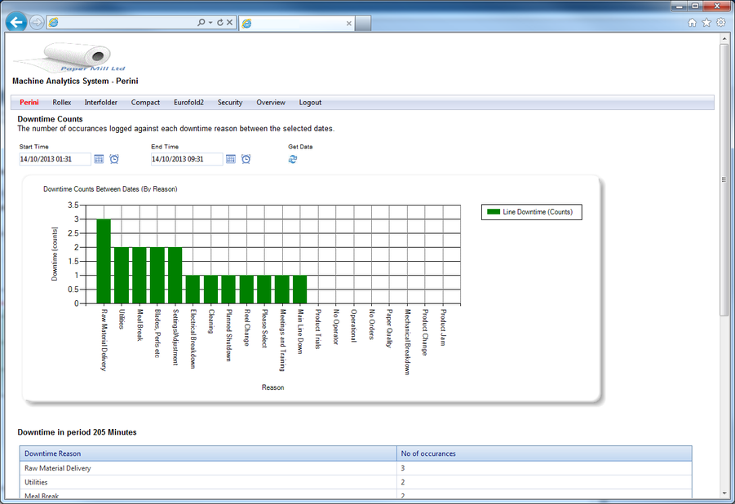Open the Security menu item

click(230, 103)
